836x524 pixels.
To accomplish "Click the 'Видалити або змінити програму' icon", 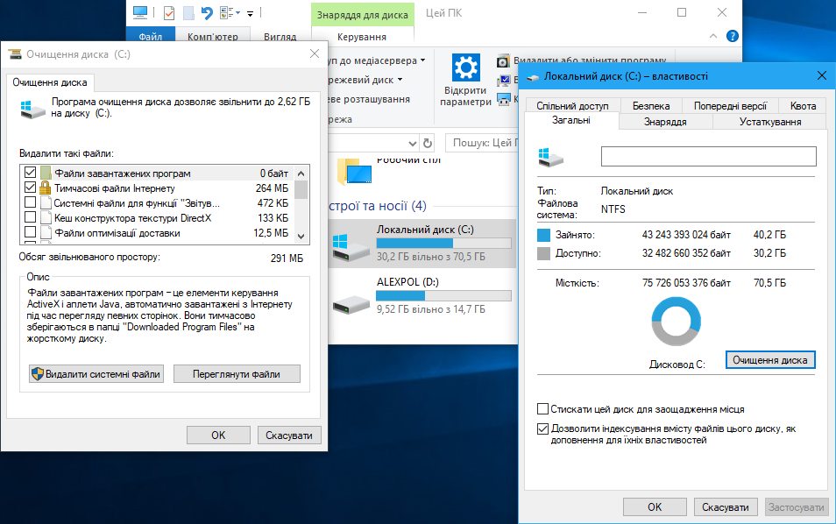I will coord(503,61).
